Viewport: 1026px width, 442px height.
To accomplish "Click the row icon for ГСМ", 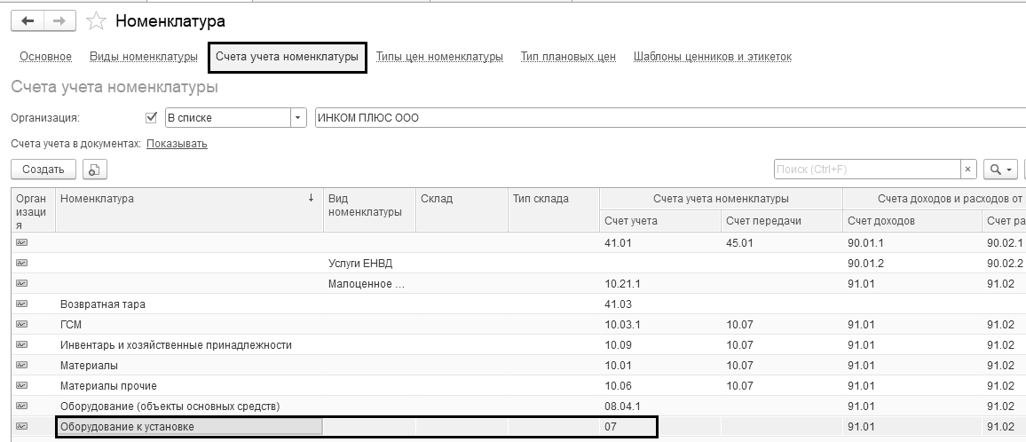I will 21,325.
